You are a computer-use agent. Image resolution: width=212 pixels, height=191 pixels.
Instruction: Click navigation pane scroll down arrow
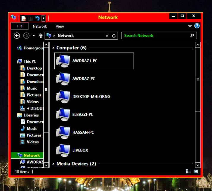46,165
